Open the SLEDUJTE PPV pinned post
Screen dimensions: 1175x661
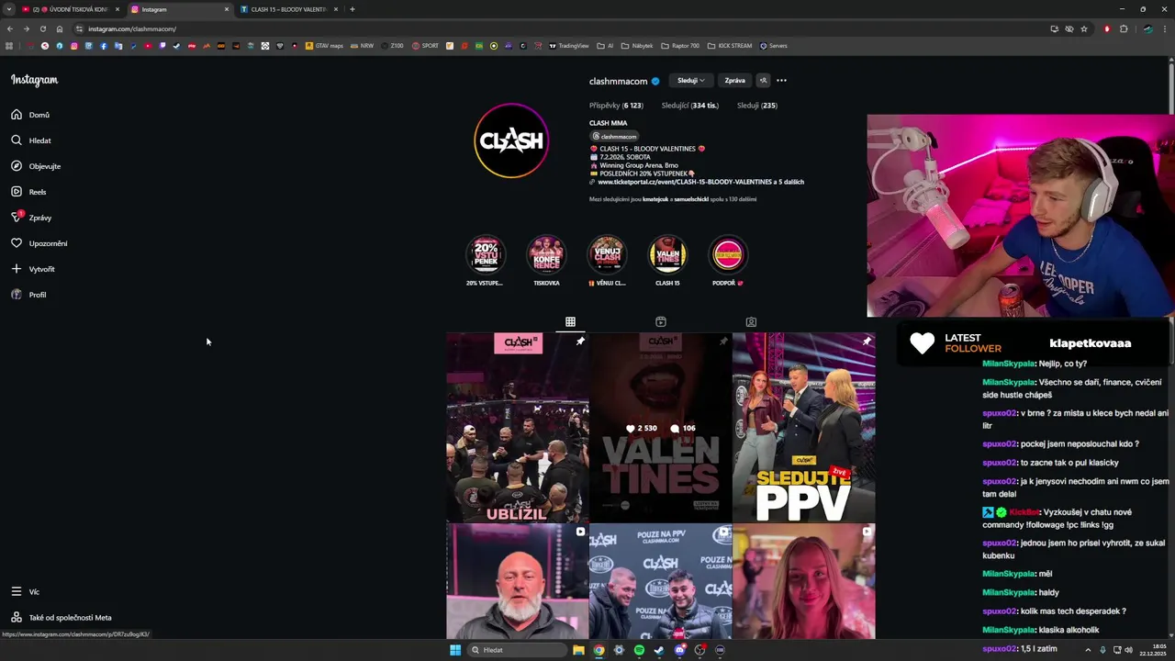[803, 427]
